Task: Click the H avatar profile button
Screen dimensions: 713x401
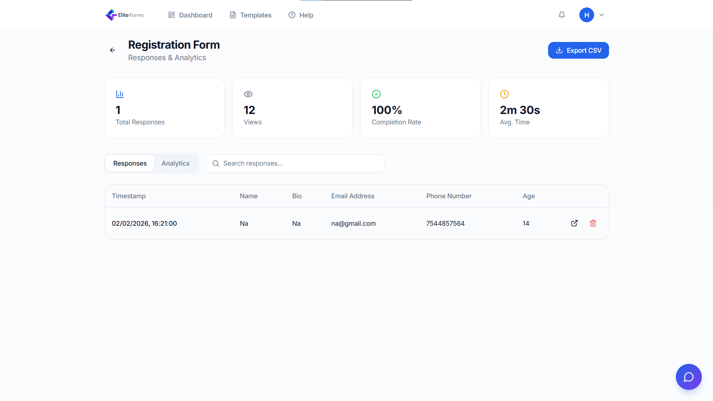Action: [587, 15]
